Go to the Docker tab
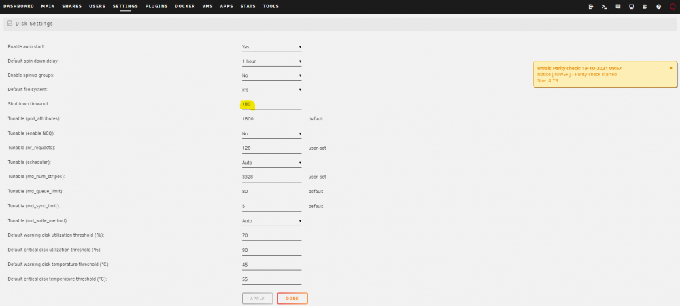 185,7
